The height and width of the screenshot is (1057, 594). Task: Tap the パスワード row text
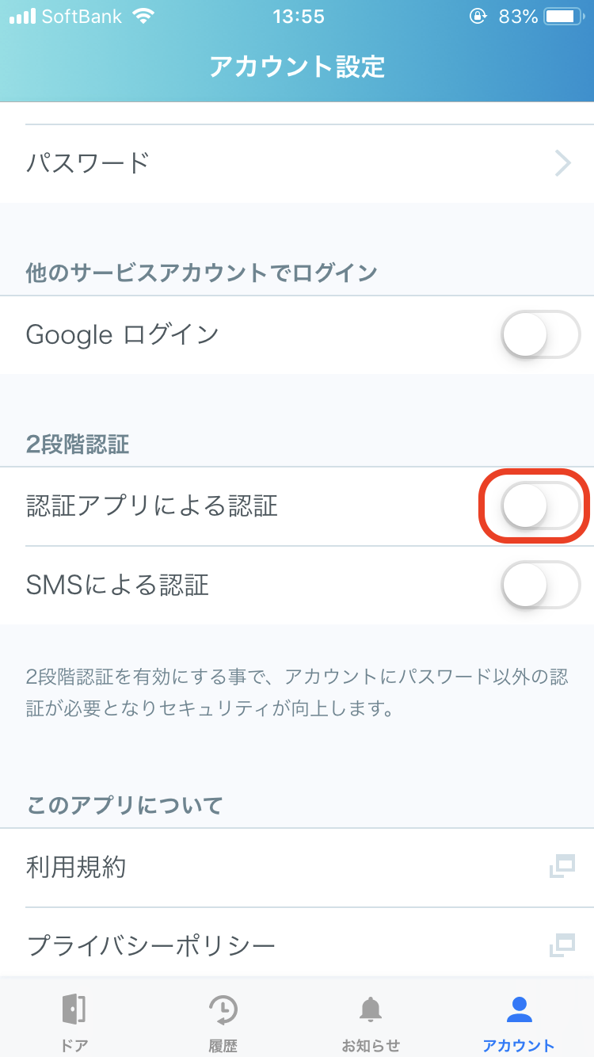(88, 163)
